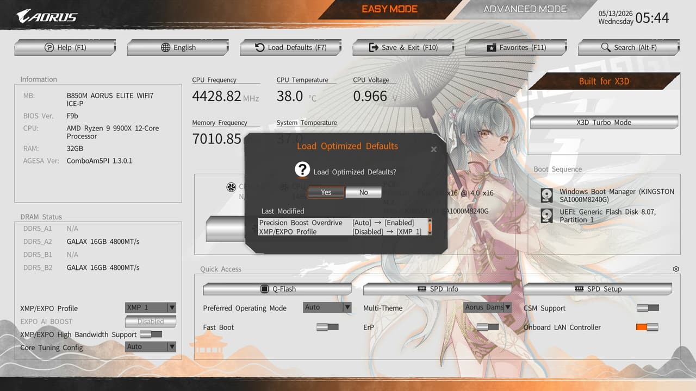696x391 pixels.
Task: Toggle the Fast Boot switch
Action: click(327, 327)
